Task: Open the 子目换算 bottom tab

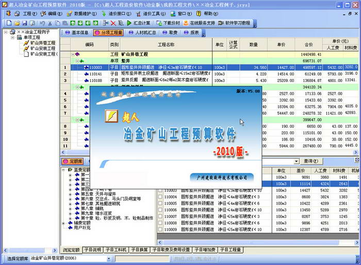Action: (x=140, y=250)
